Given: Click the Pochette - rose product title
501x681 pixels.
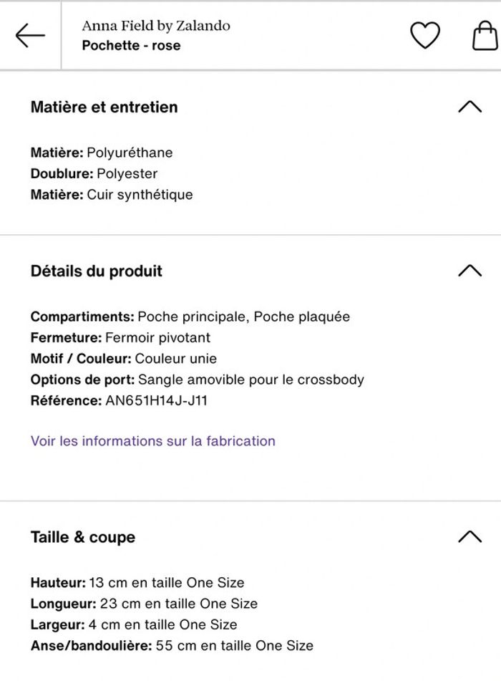Looking at the screenshot, I should [x=131, y=46].
